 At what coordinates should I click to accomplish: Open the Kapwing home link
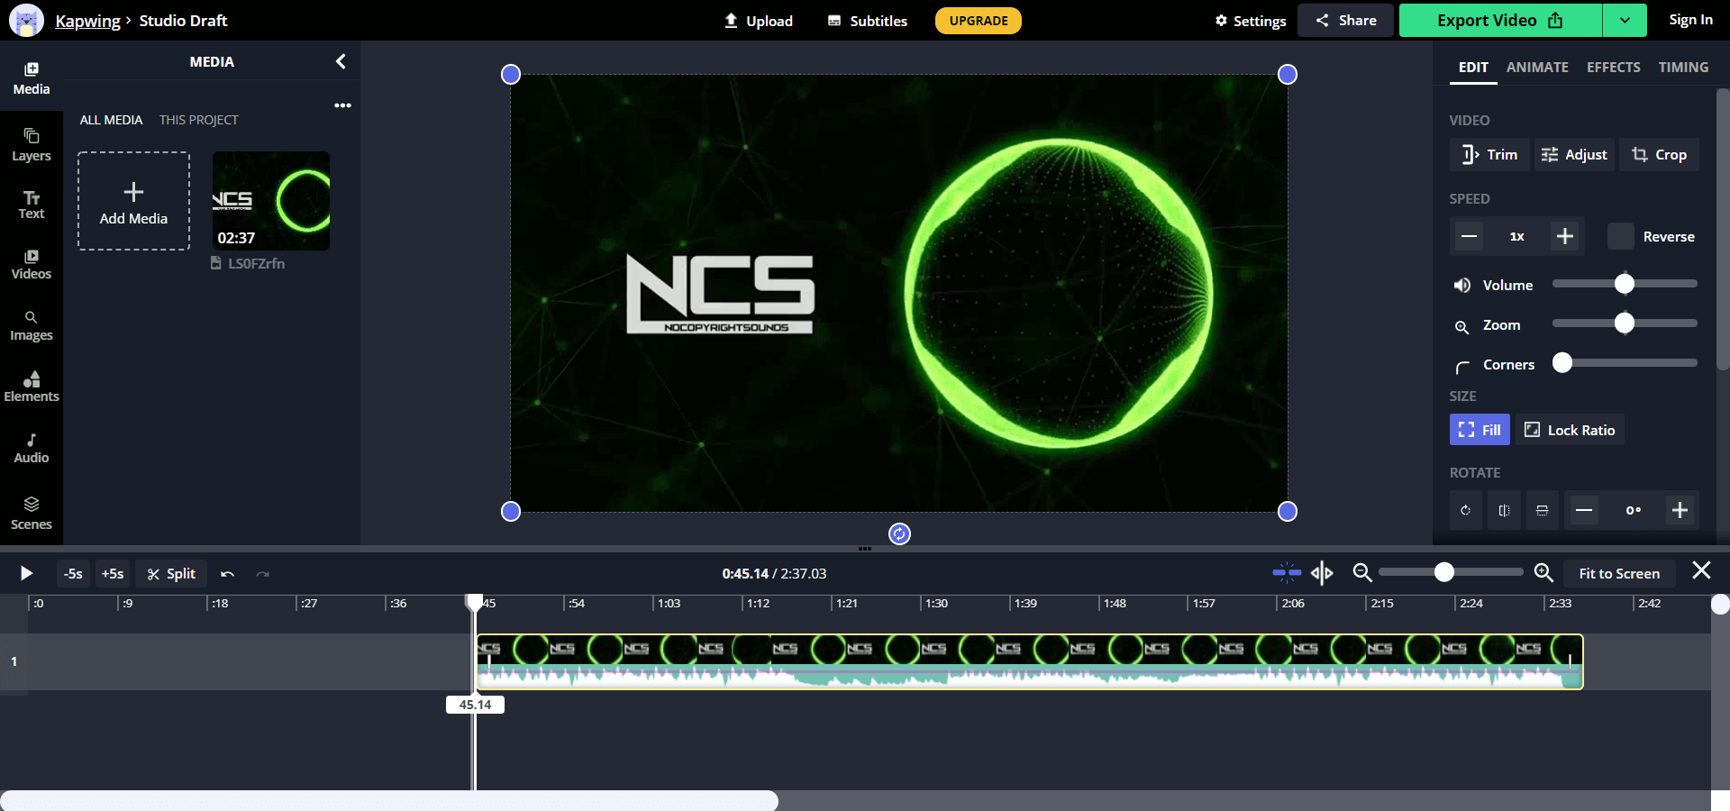click(87, 21)
